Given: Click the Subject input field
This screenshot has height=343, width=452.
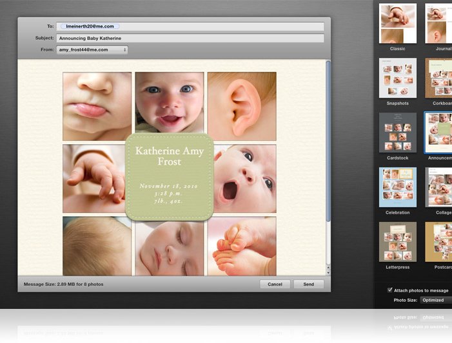Looking at the screenshot, I should 190,38.
